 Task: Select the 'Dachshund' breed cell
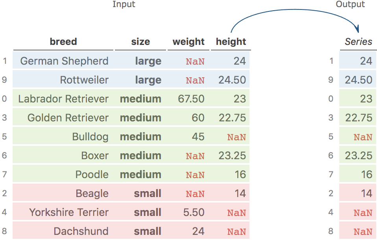[x=81, y=231]
